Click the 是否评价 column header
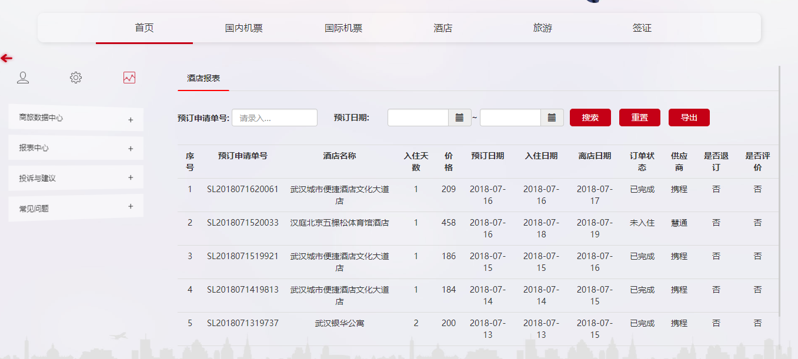 (x=757, y=162)
